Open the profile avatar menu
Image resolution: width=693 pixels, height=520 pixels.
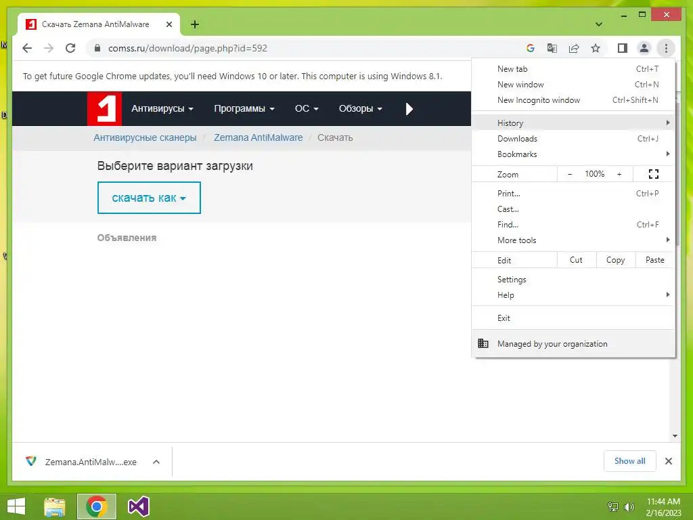point(644,48)
